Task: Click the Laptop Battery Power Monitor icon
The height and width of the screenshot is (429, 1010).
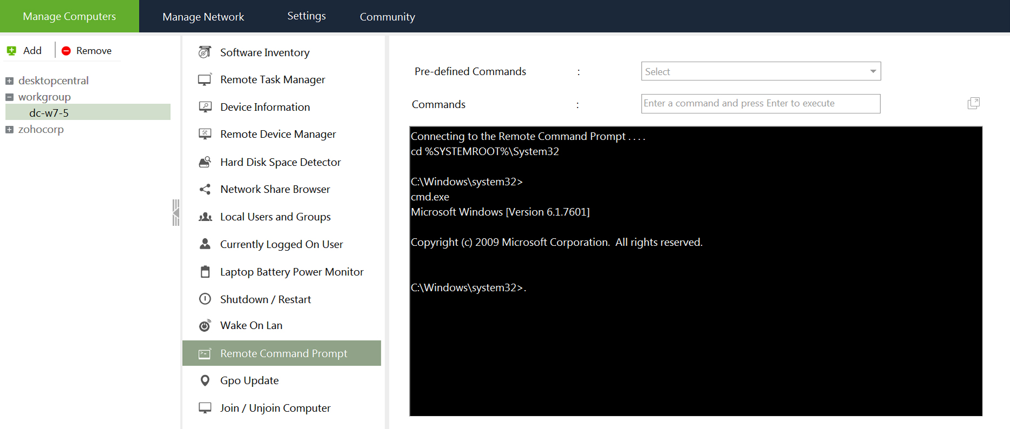Action: [205, 272]
